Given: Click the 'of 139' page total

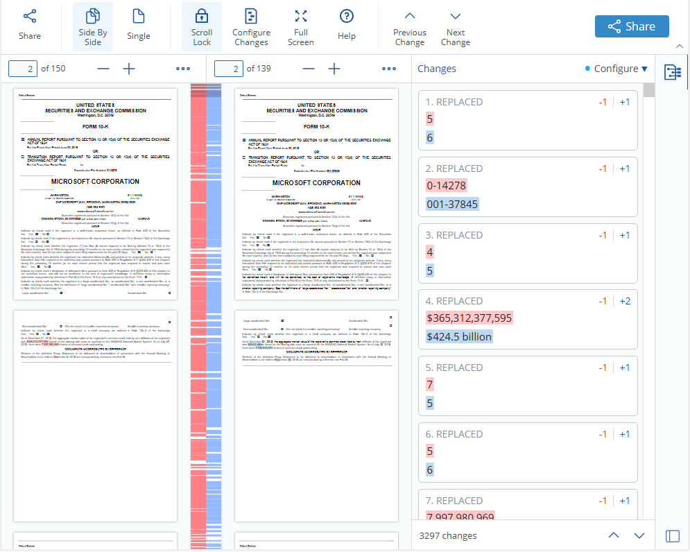Looking at the screenshot, I should (259, 69).
